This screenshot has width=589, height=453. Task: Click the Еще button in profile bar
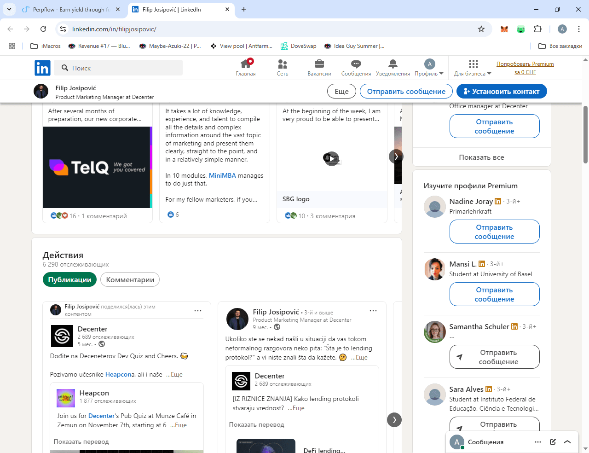[x=341, y=91]
